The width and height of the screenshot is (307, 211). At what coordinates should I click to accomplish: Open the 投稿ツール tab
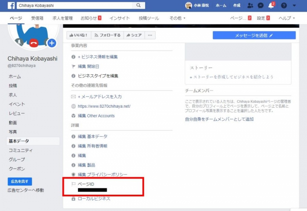tap(149, 18)
